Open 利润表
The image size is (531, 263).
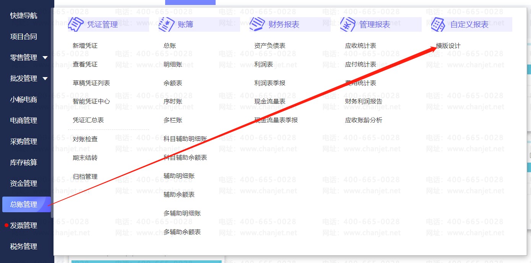(x=264, y=65)
